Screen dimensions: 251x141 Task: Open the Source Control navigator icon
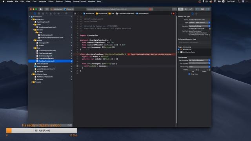click(x=39, y=14)
